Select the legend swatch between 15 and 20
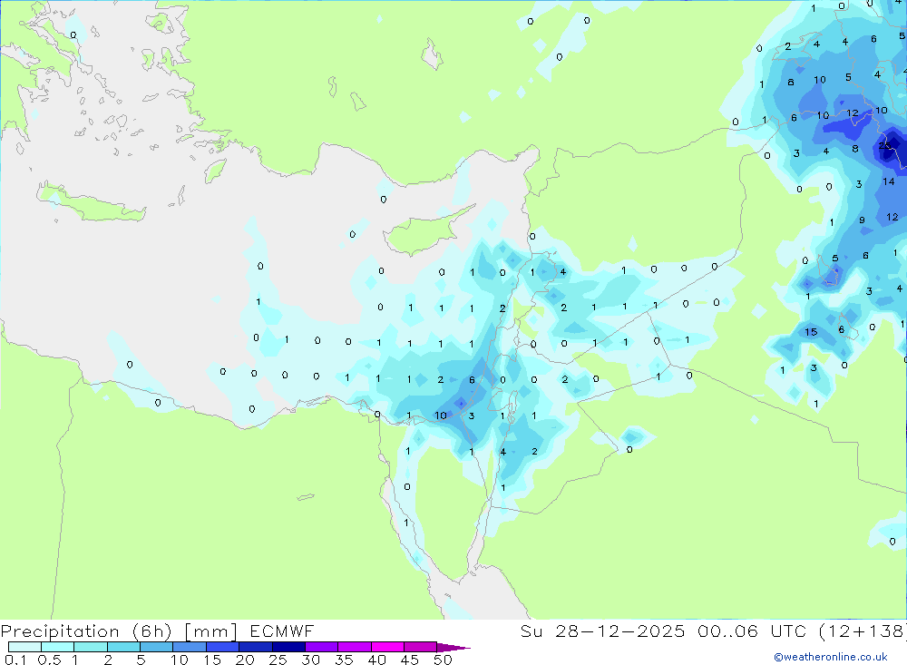 tap(223, 647)
